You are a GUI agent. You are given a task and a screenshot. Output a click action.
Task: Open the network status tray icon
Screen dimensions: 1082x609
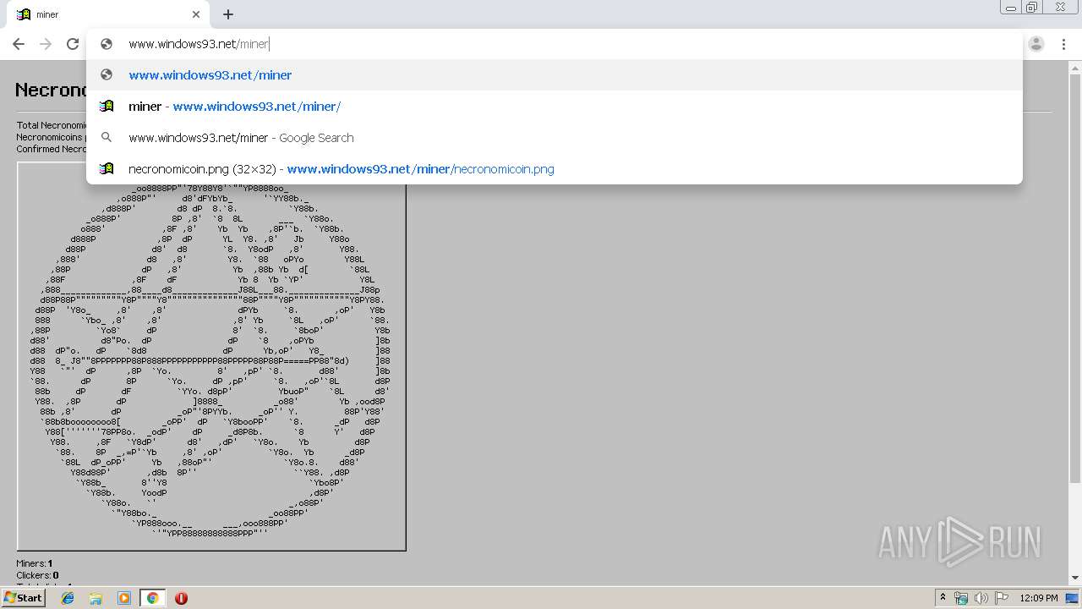961,598
